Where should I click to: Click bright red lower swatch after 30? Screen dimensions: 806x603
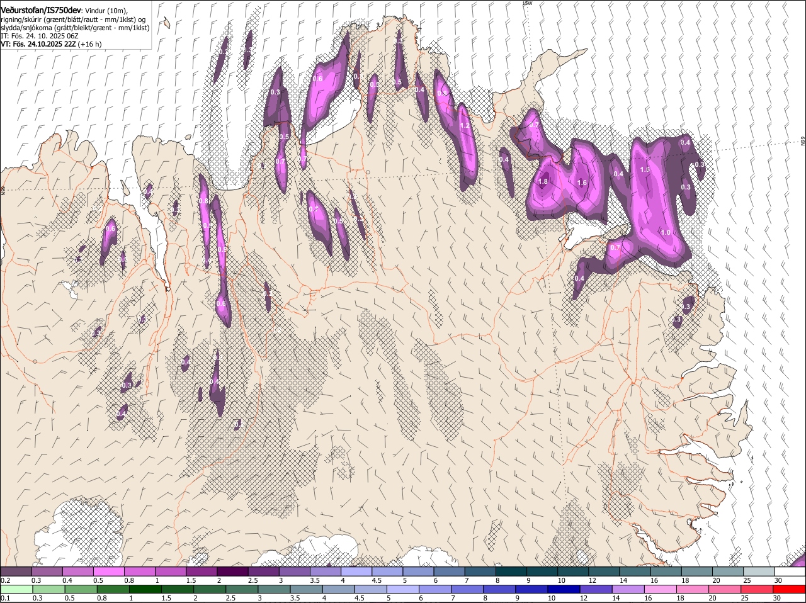click(x=791, y=589)
